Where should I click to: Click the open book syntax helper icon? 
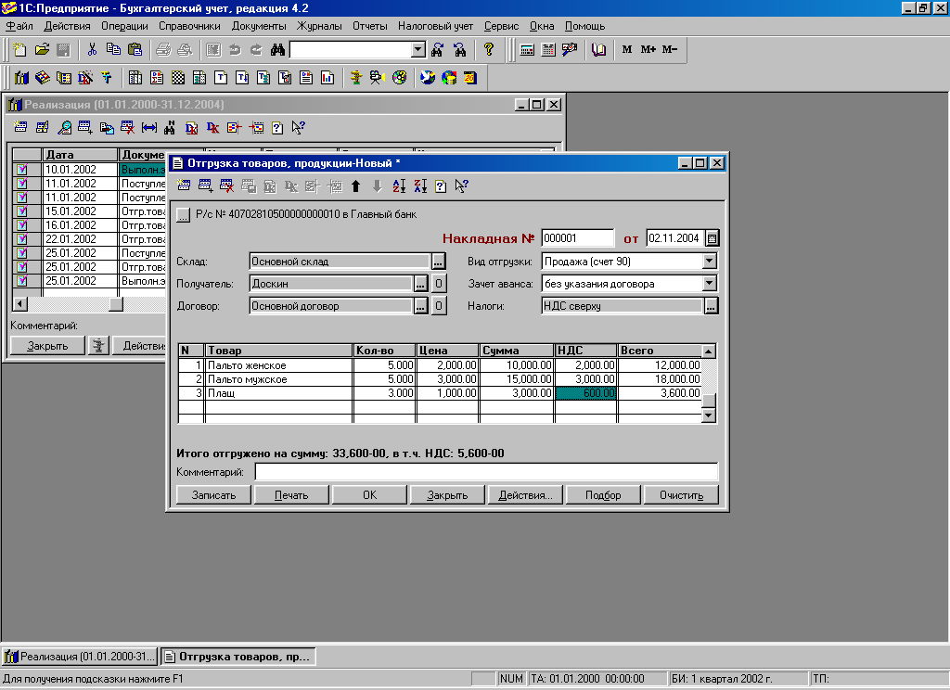pyautogui.click(x=598, y=50)
